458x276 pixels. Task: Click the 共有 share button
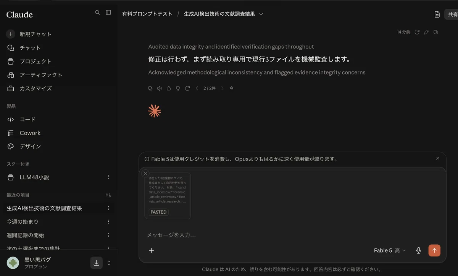click(451, 14)
